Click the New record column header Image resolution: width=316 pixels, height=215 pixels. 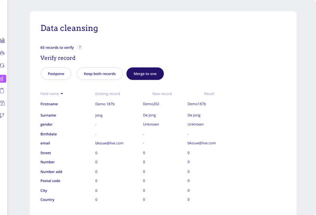click(162, 94)
